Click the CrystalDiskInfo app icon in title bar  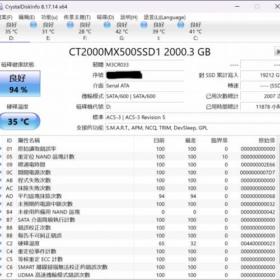[1, 7]
